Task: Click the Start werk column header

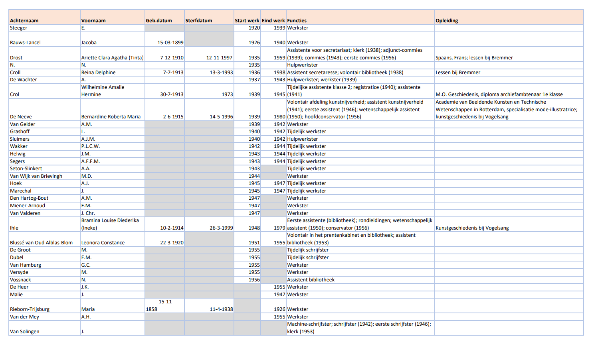Action: (247, 21)
